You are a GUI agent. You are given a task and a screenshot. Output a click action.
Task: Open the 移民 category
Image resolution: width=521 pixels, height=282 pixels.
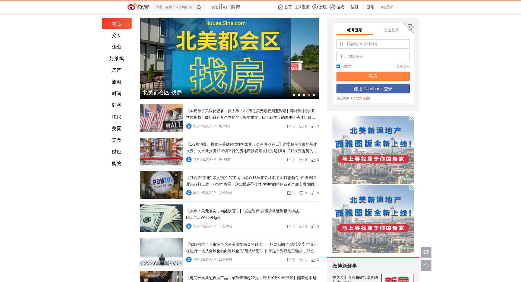point(117,117)
